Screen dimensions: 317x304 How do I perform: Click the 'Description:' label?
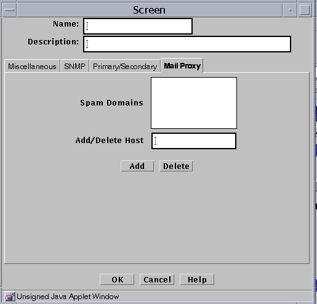54,41
